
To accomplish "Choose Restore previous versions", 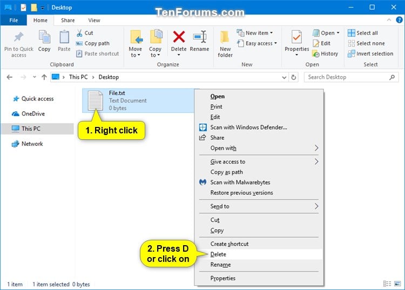I will point(259,193).
